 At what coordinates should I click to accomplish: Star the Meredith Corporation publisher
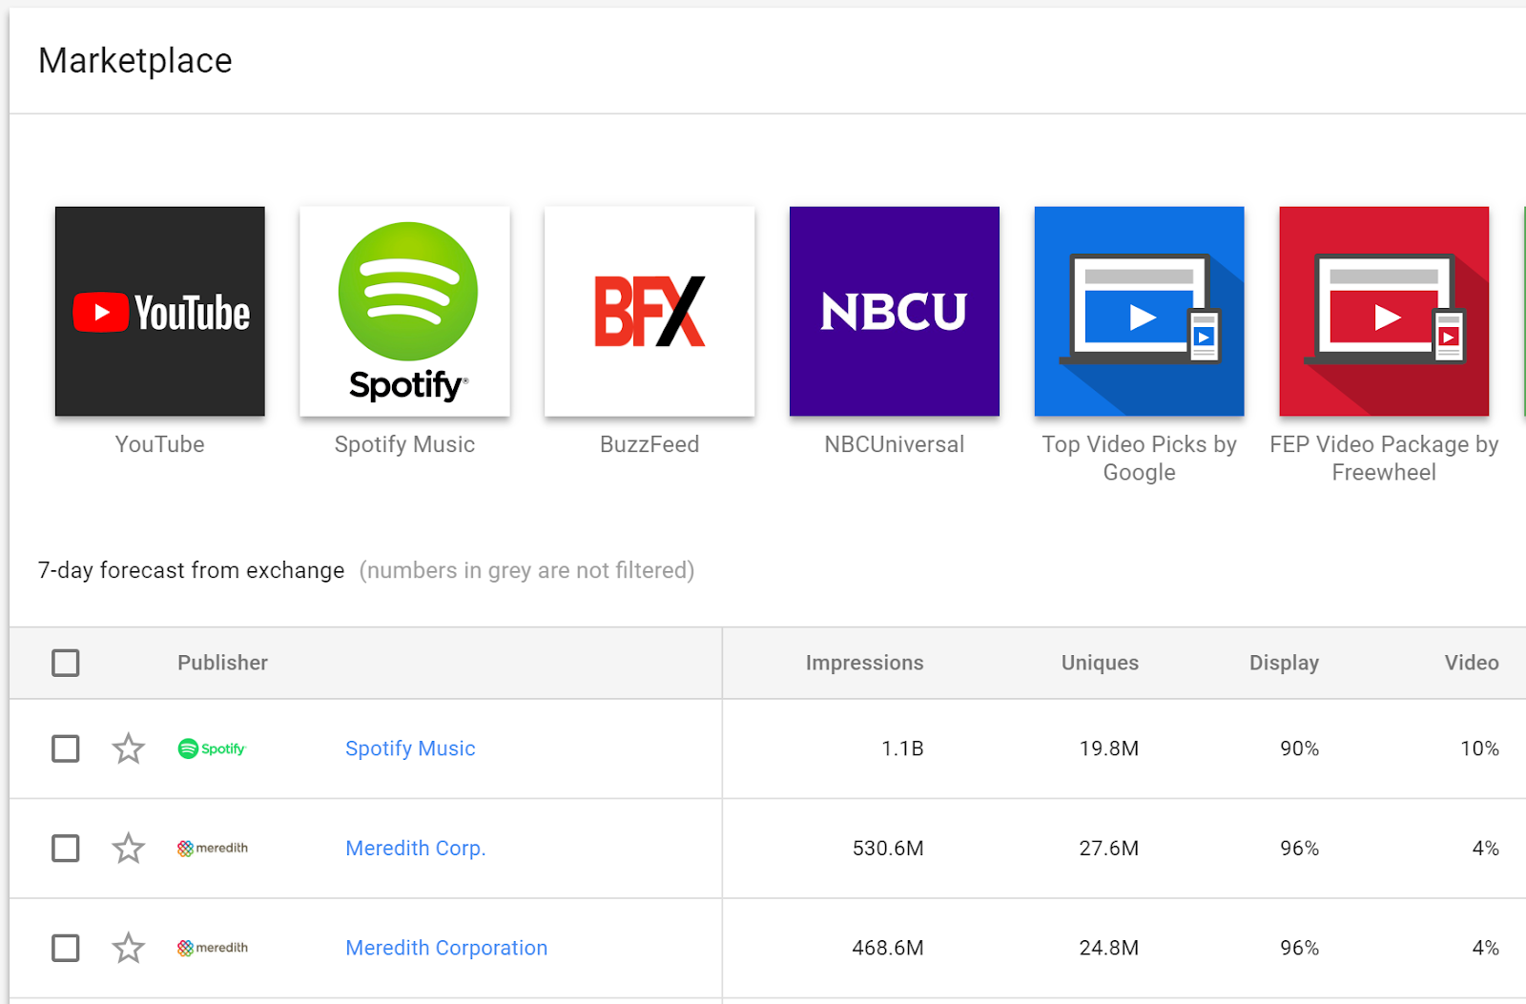[x=128, y=948]
